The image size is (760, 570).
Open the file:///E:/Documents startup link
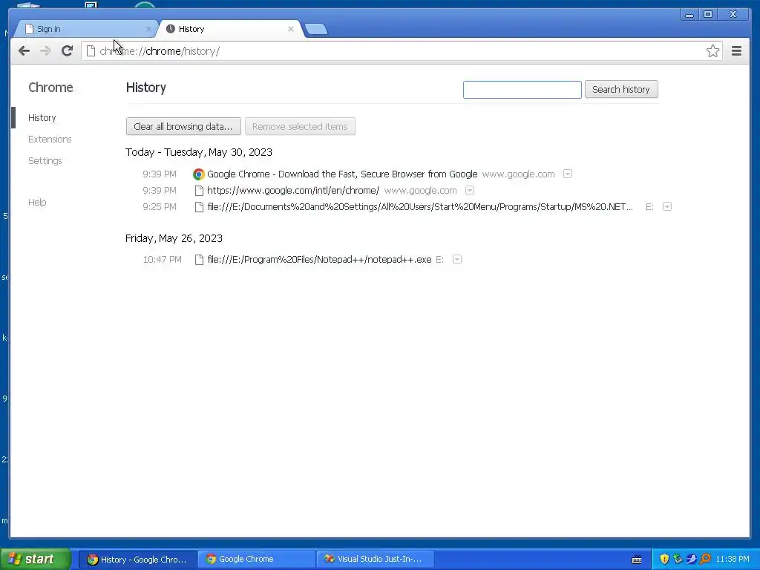click(x=420, y=207)
